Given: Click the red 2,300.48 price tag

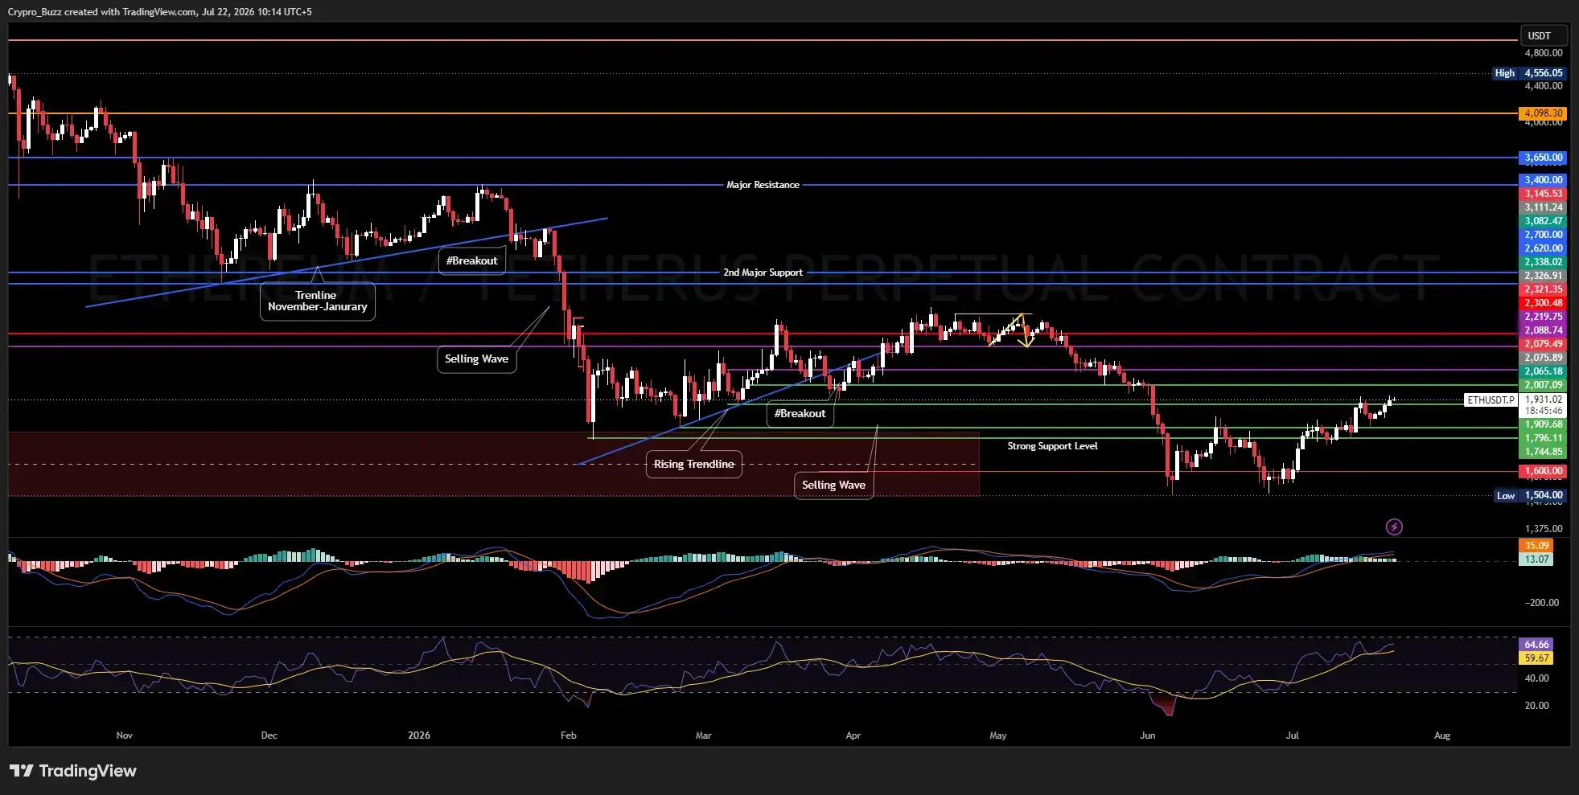Looking at the screenshot, I should point(1543,303).
